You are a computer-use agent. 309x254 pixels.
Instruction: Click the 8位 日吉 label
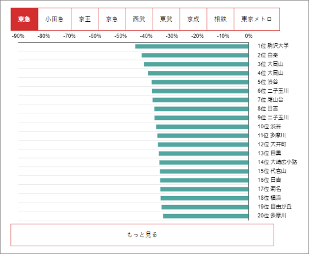point(268,109)
